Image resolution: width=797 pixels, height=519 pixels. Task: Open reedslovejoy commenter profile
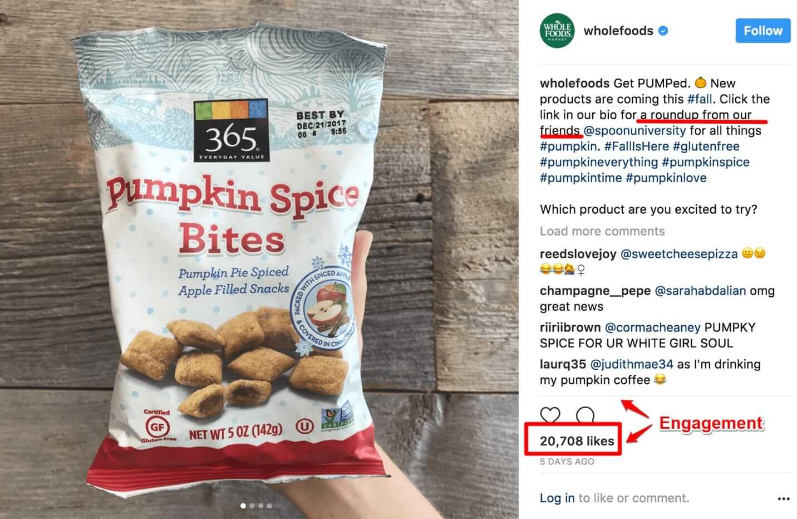coord(578,254)
